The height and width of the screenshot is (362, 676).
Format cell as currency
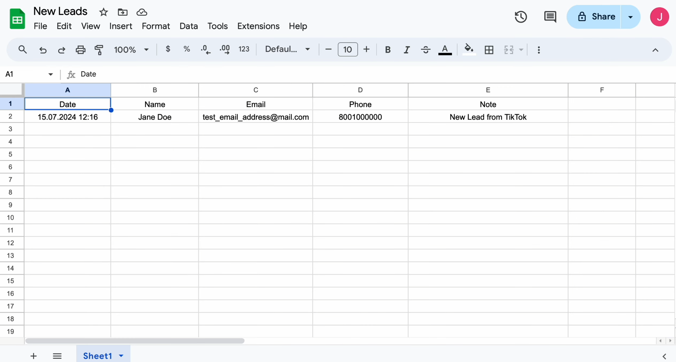pyautogui.click(x=168, y=49)
